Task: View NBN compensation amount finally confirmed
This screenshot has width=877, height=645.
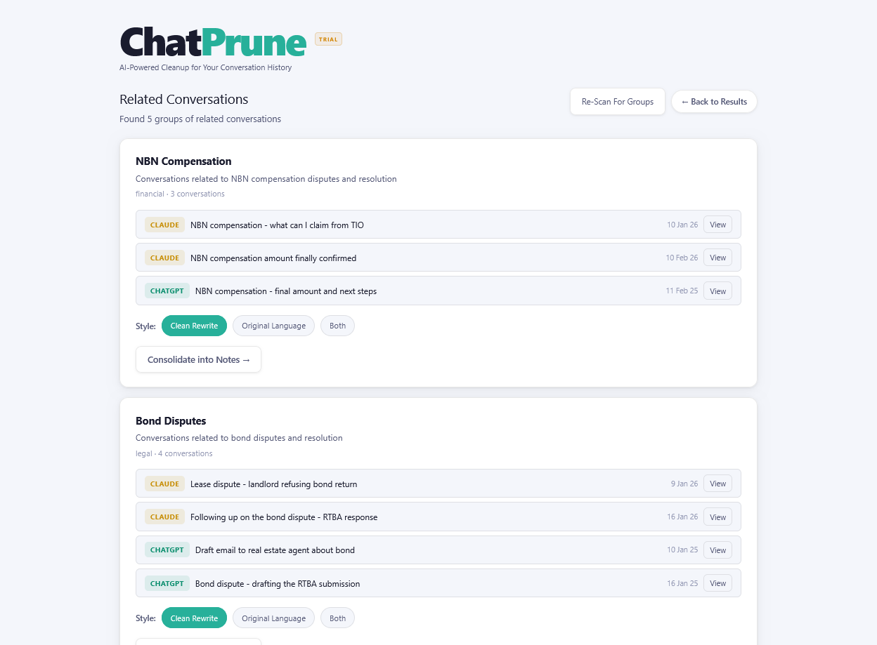Action: coord(717,258)
